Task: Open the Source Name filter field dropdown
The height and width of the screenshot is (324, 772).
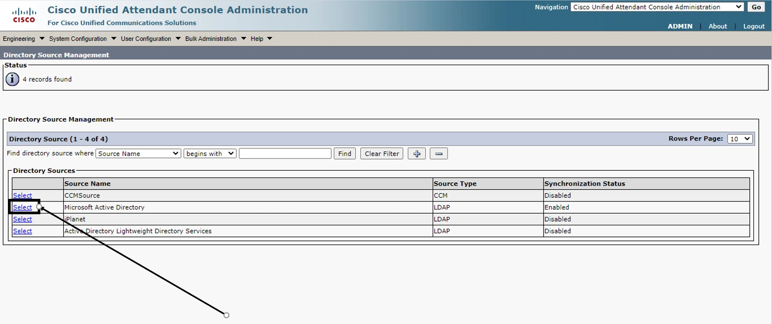Action: [x=139, y=153]
